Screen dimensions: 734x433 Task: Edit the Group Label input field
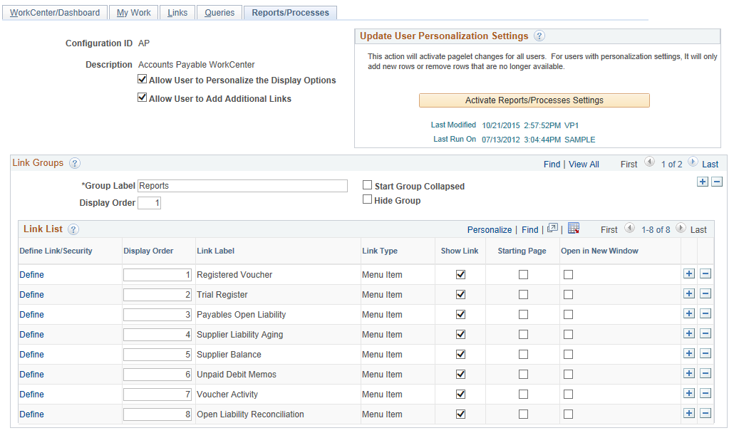(x=242, y=186)
